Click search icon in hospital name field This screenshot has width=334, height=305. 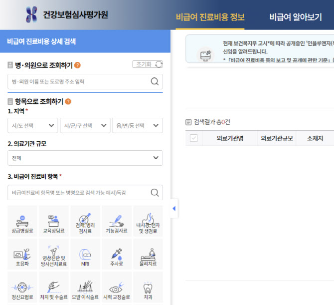[155, 82]
